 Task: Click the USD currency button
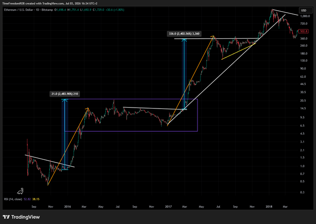tap(306, 10)
